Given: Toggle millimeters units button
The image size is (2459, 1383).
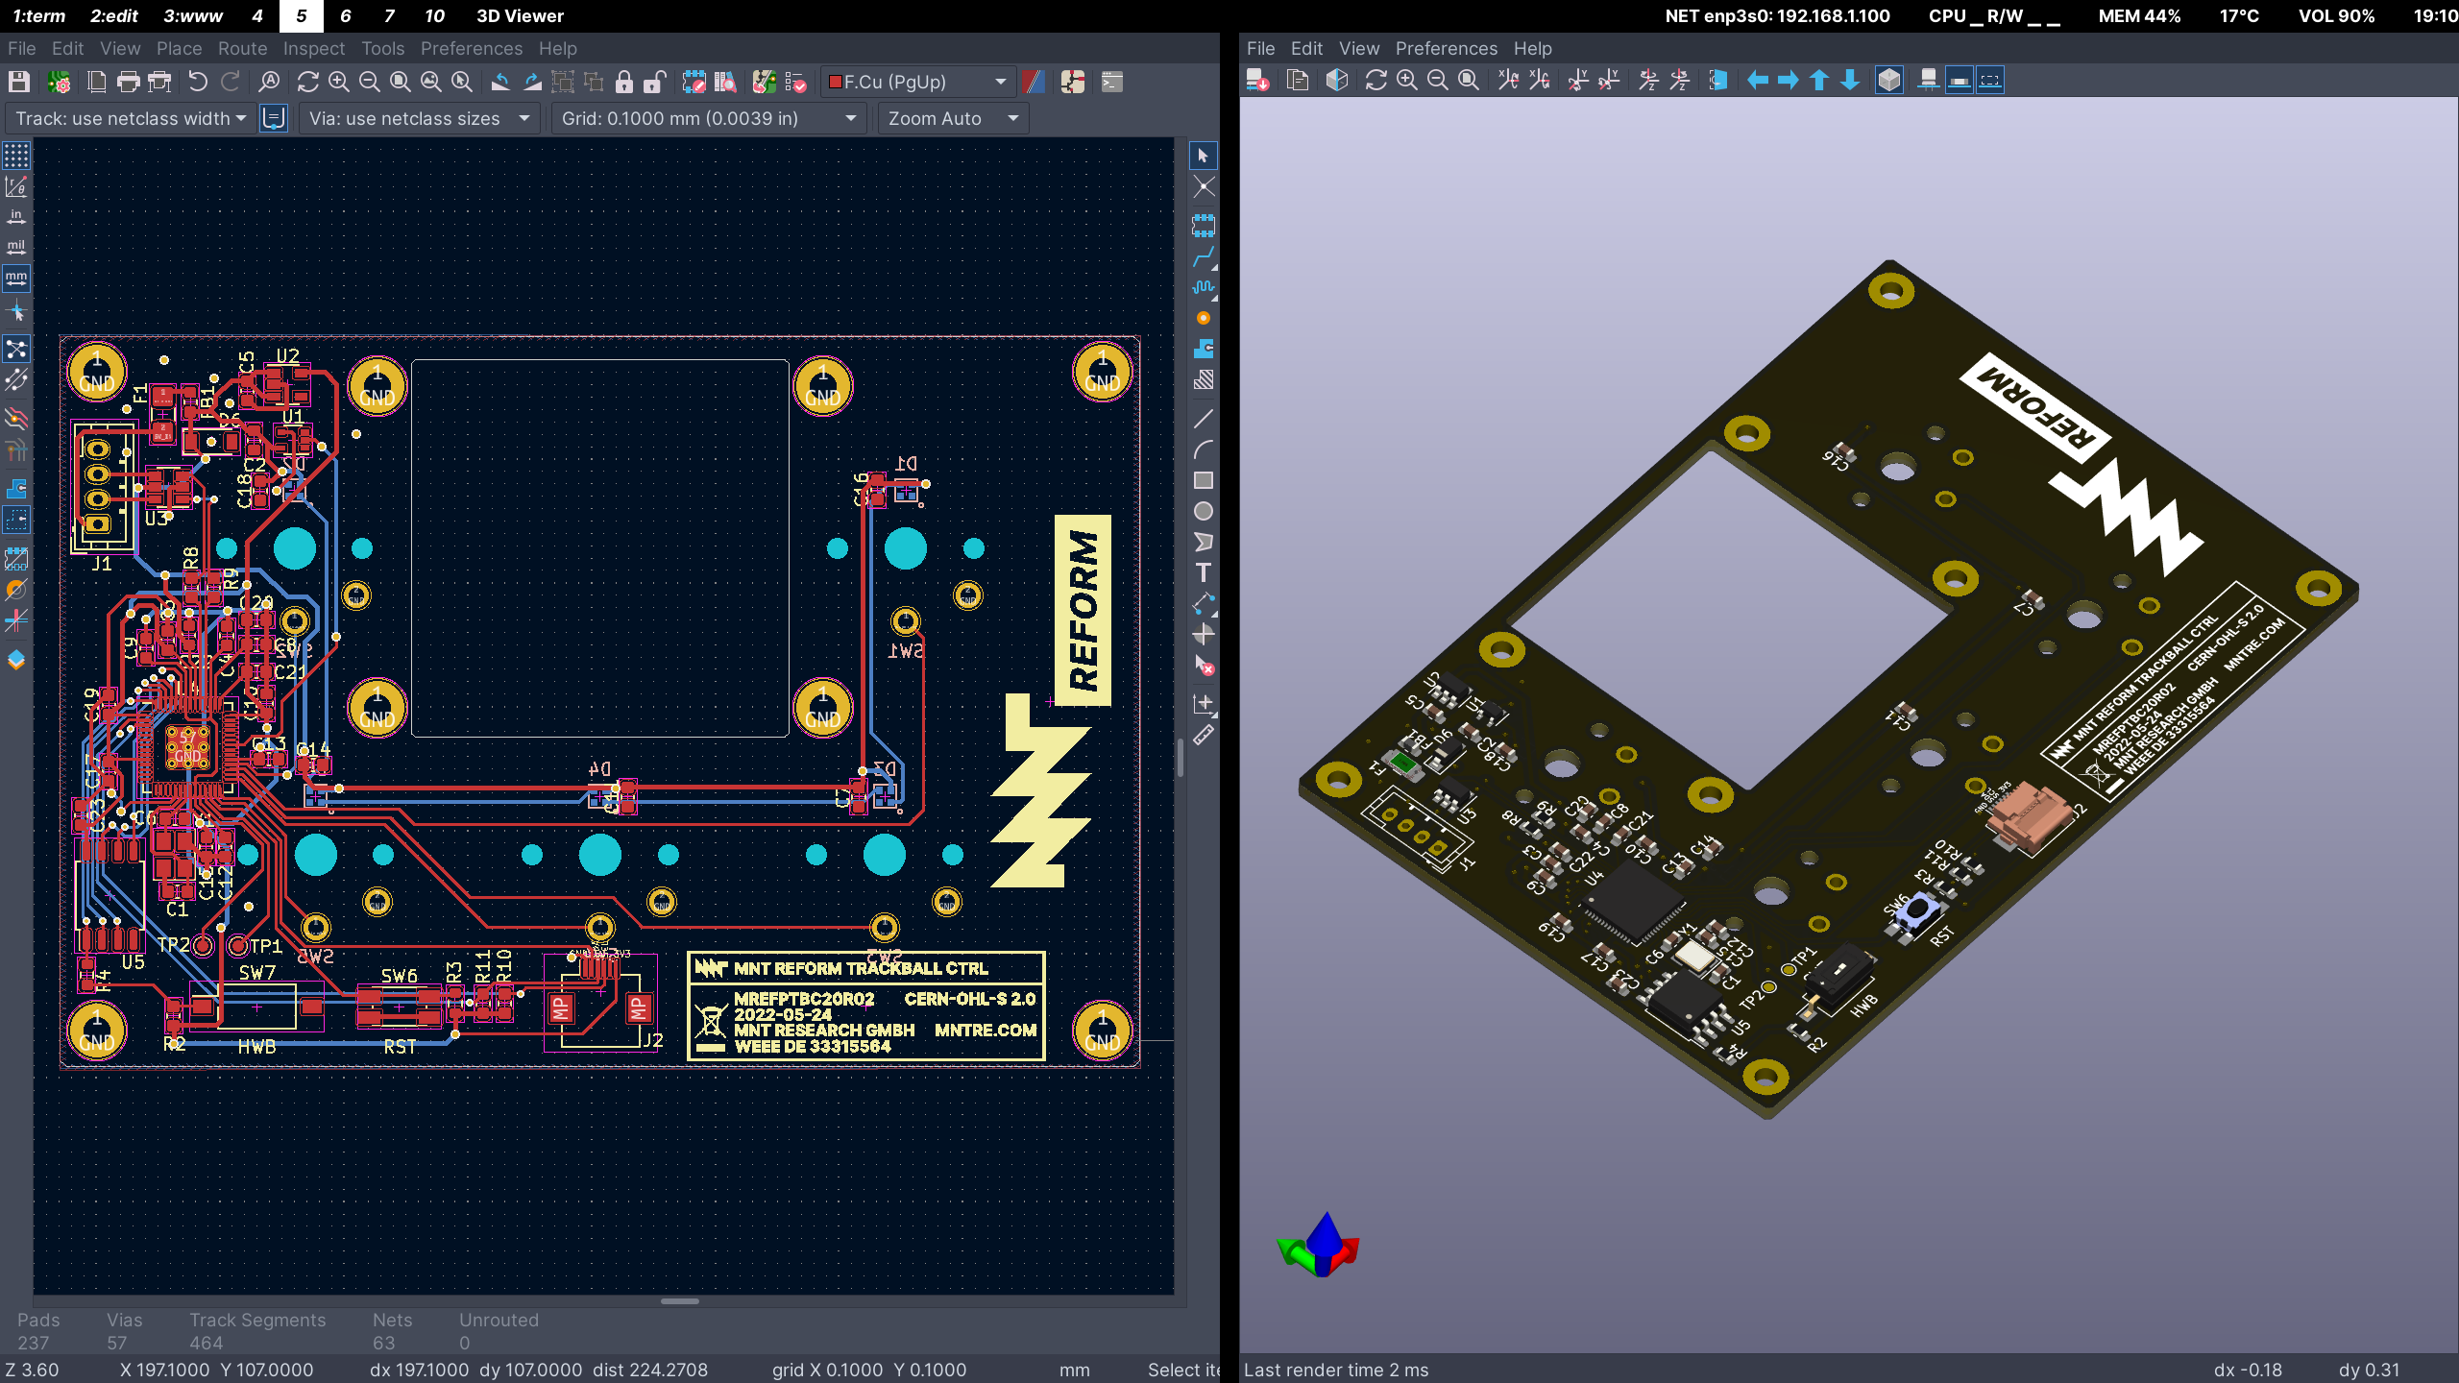Looking at the screenshot, I should coord(16,279).
